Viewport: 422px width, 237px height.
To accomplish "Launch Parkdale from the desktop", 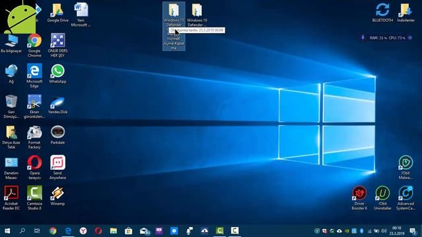I will pyautogui.click(x=57, y=135).
